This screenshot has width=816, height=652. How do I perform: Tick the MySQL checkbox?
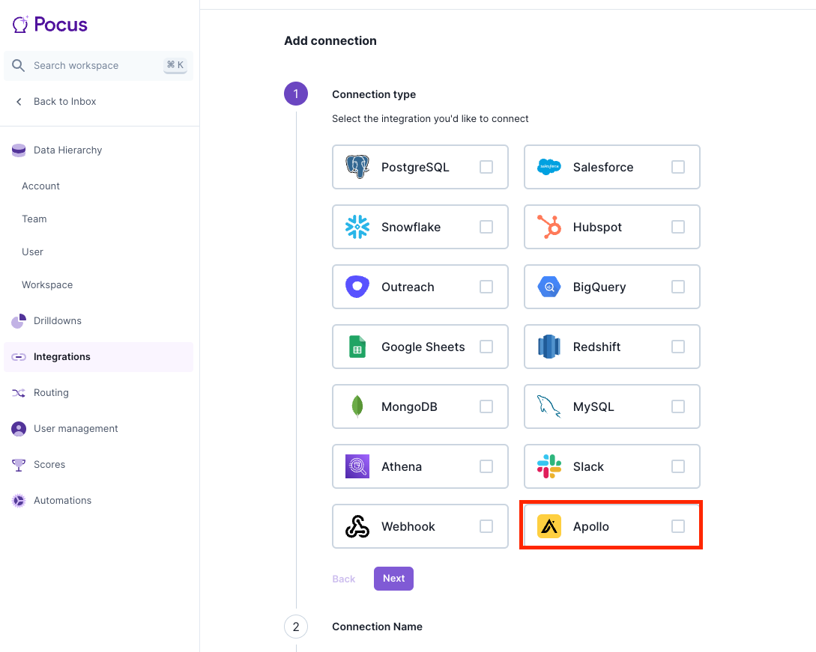pos(677,406)
